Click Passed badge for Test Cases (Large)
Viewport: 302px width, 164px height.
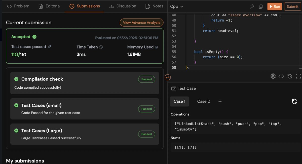(146, 134)
